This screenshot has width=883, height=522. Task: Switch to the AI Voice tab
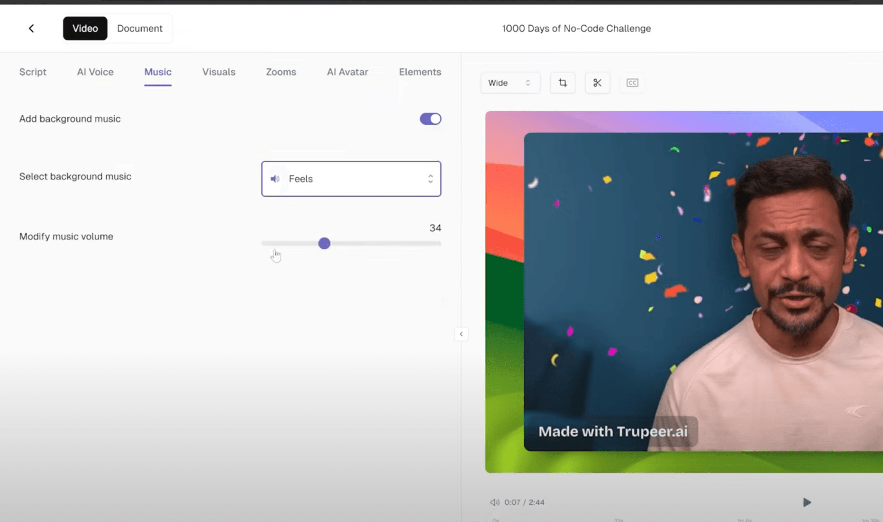[95, 72]
